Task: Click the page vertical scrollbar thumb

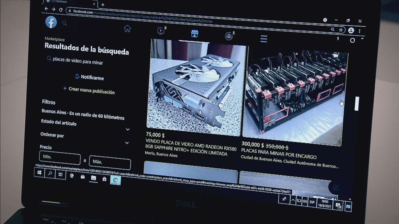Action: 357,104
